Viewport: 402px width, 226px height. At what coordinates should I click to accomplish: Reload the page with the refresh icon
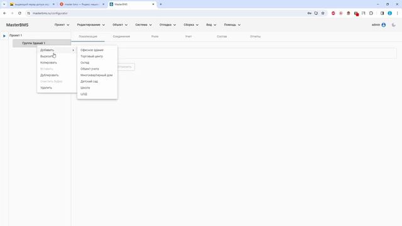[19, 13]
